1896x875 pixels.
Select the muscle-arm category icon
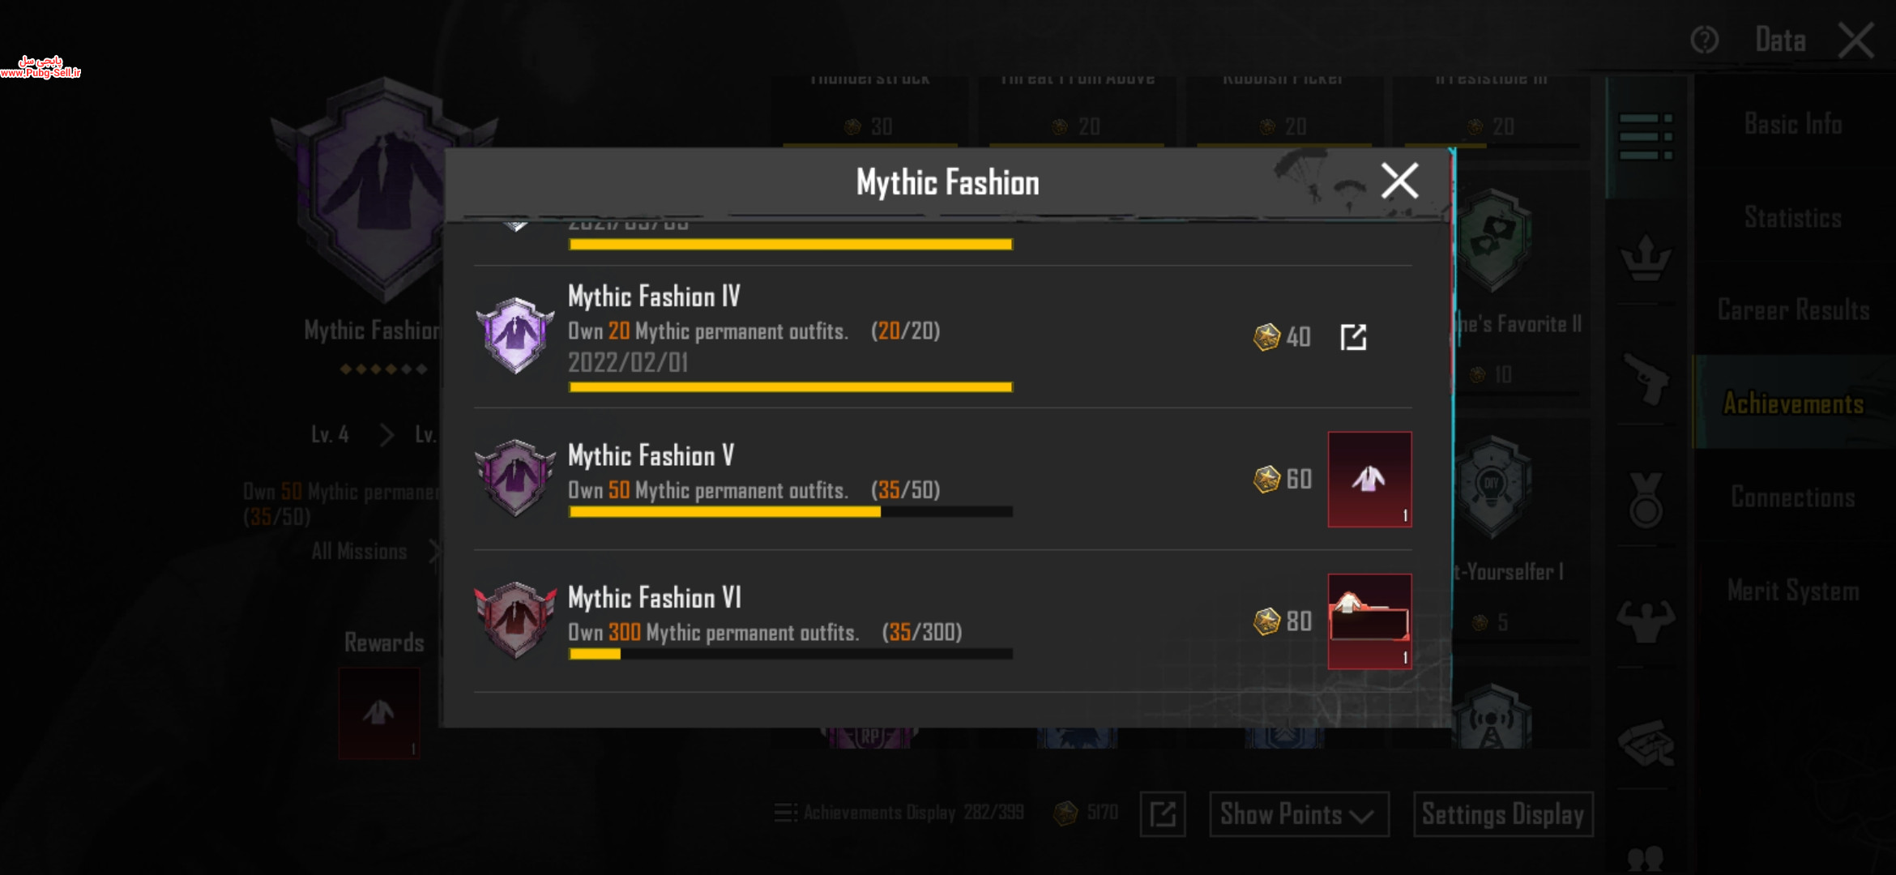point(1646,621)
